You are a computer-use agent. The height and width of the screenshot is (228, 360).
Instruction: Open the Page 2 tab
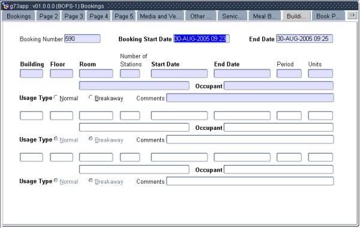49,16
